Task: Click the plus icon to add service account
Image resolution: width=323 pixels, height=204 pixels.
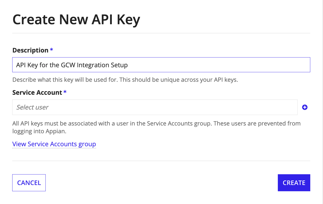Action: click(x=305, y=107)
